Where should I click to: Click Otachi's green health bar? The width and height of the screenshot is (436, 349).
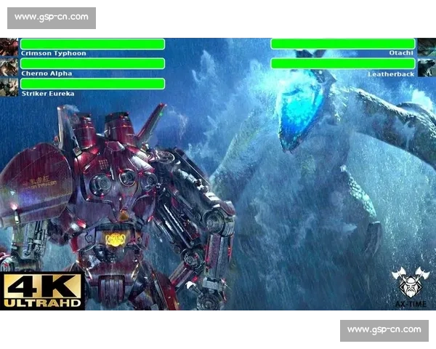click(x=342, y=44)
